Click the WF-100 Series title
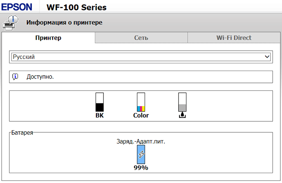Screen dimensions: 282x183 [x=76, y=7]
